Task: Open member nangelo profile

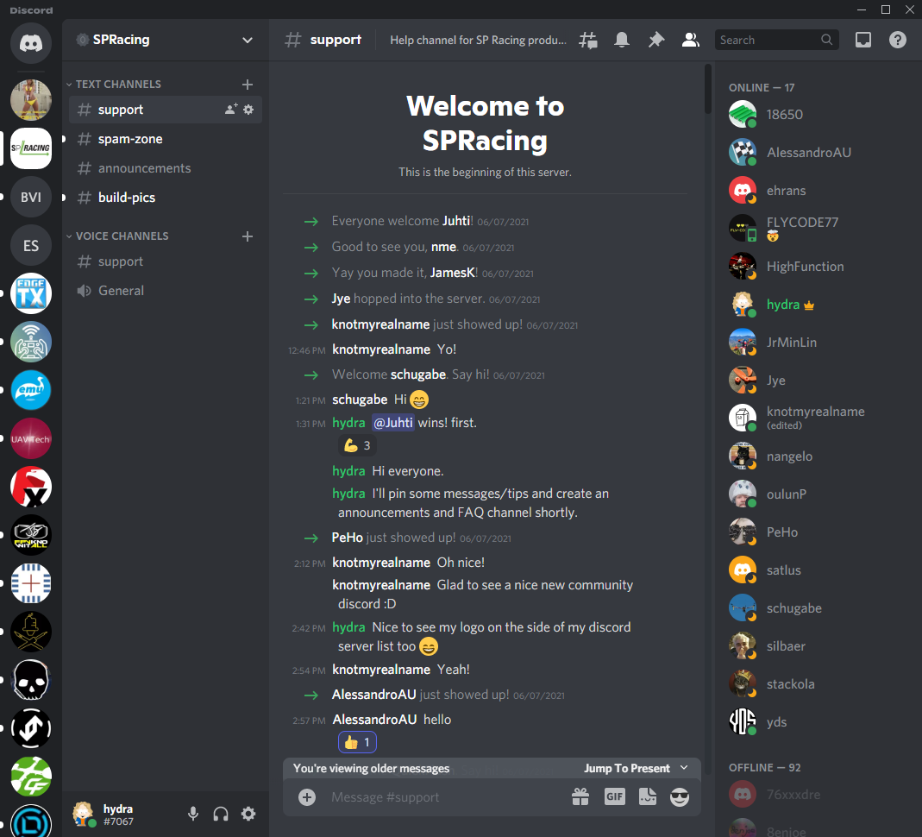Action: [x=816, y=456]
